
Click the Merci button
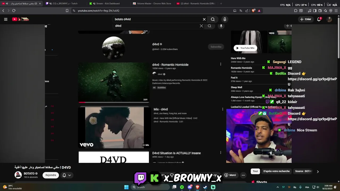230,175
